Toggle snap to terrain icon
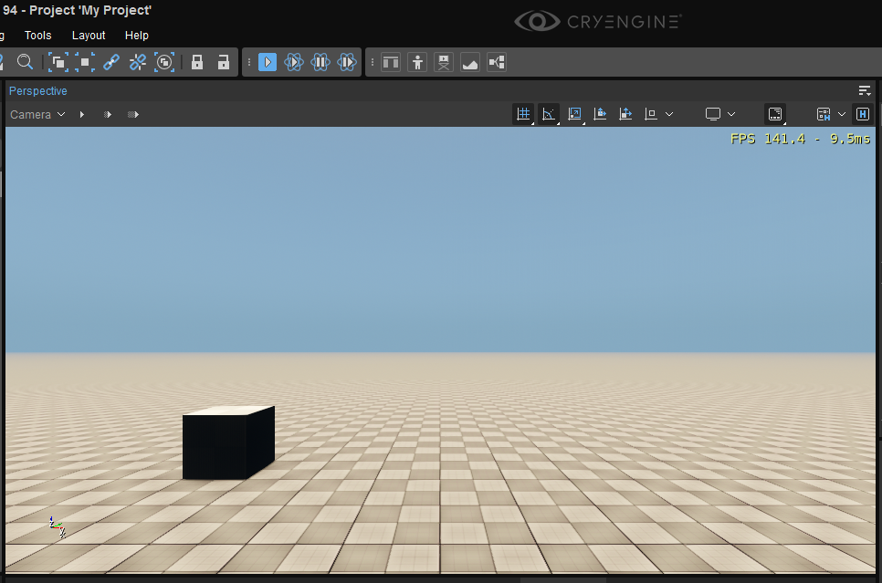 (600, 114)
